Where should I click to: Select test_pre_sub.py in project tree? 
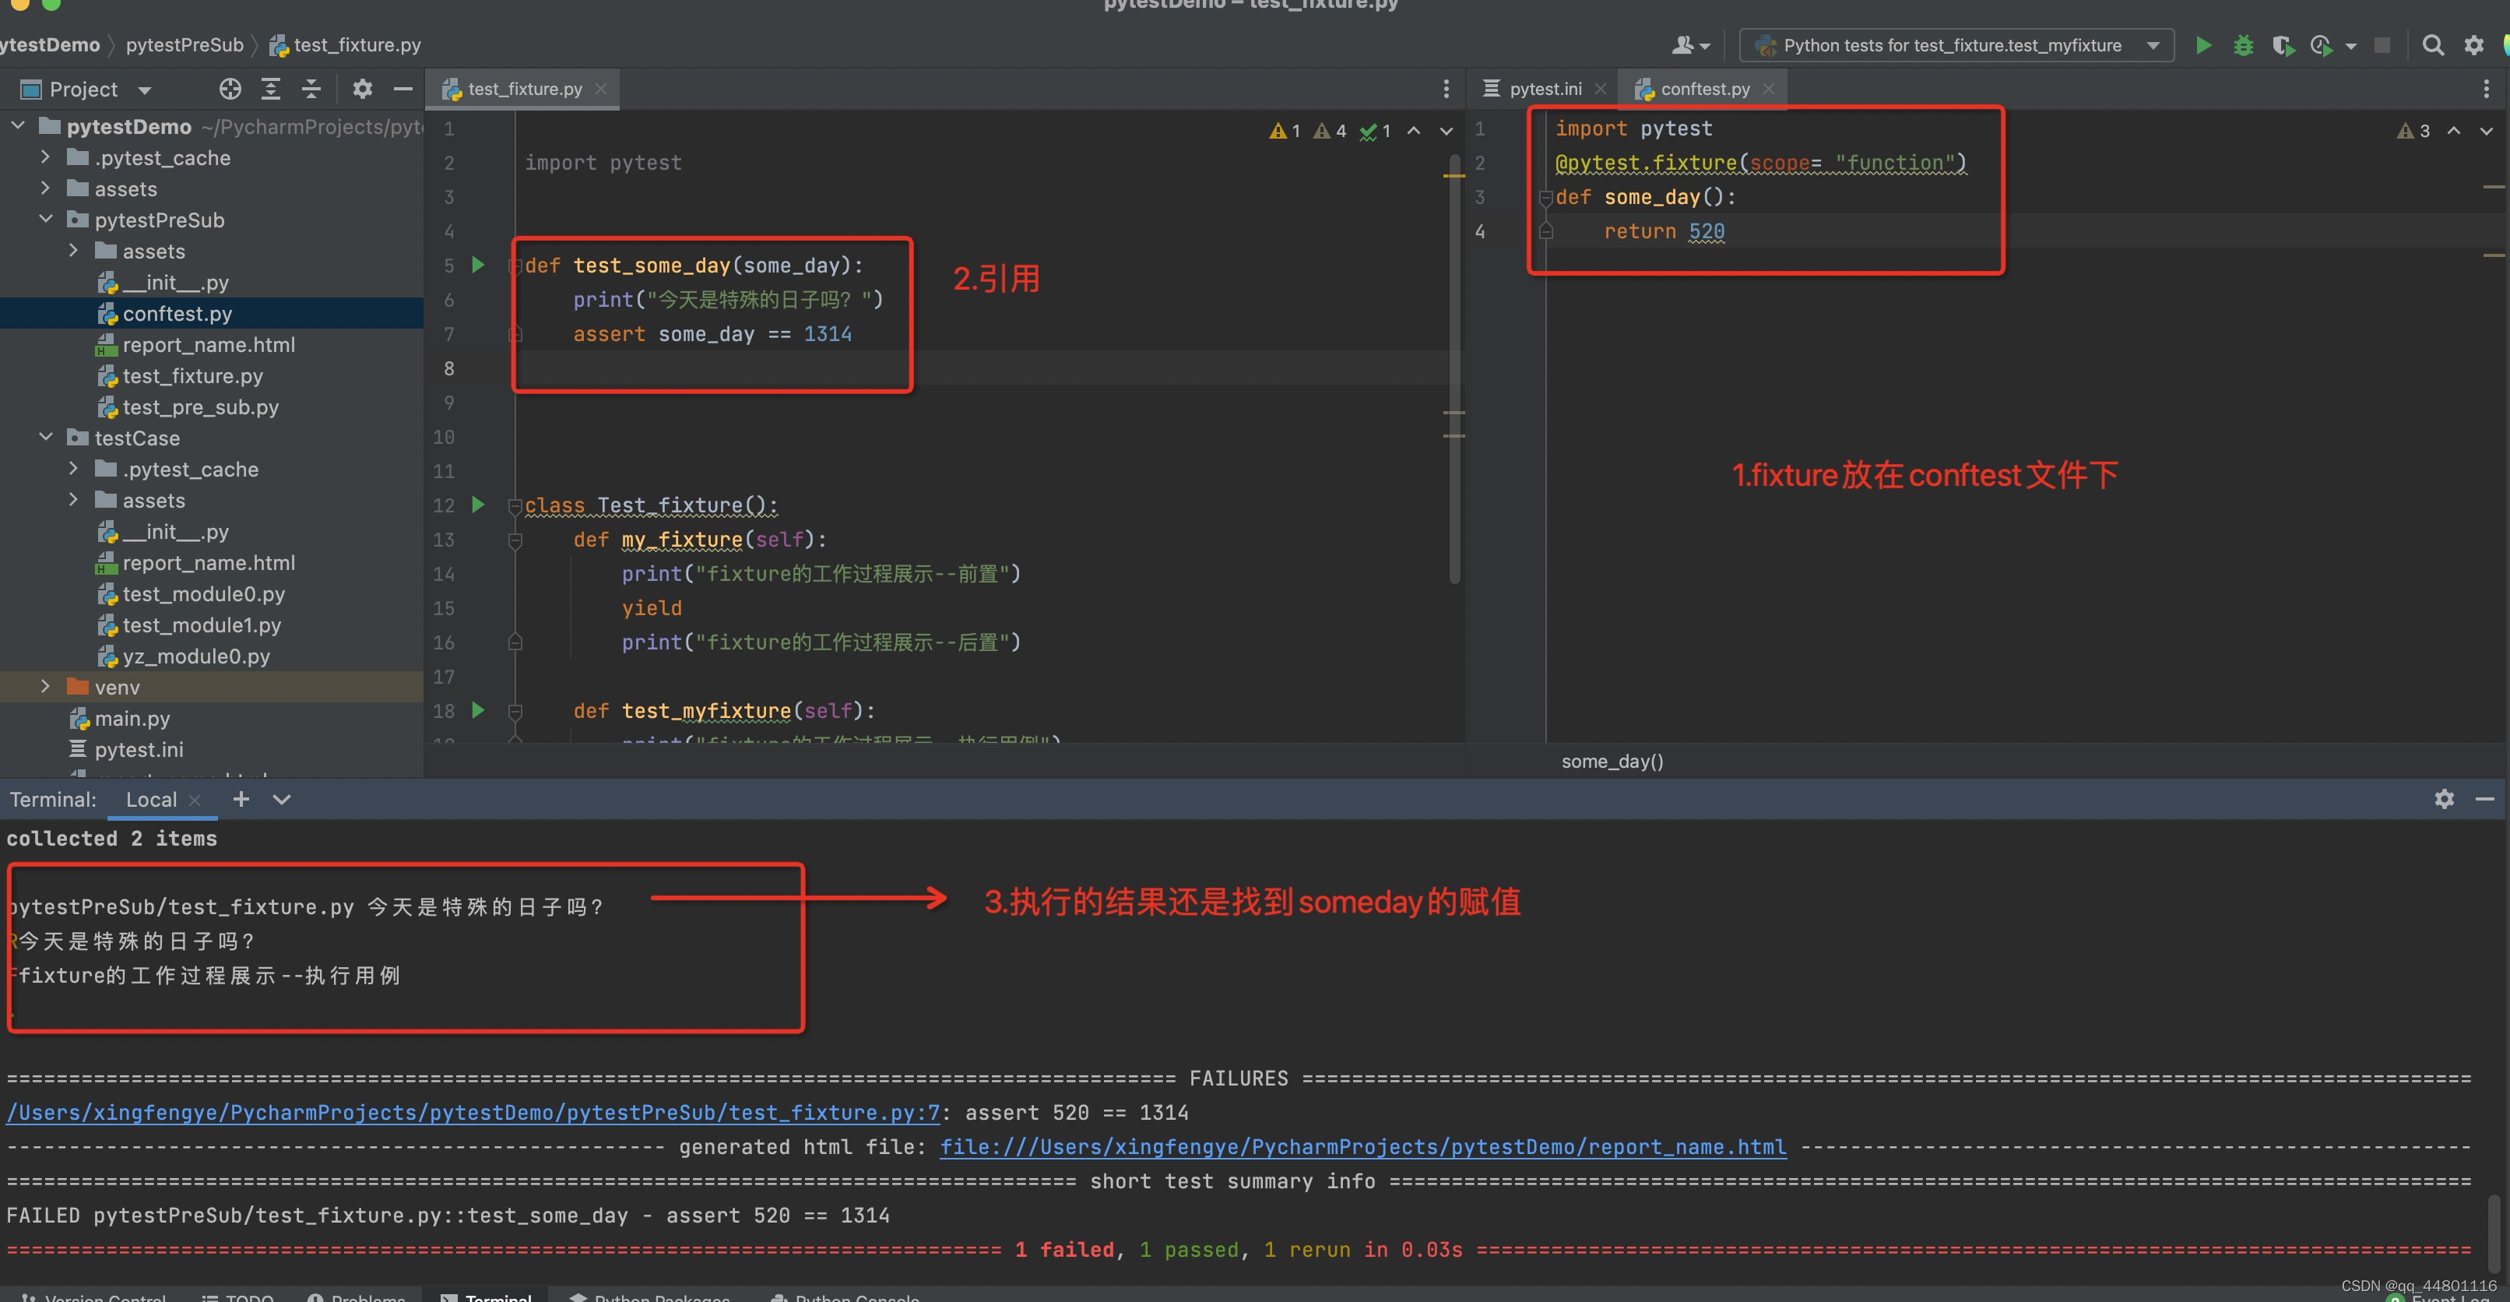coord(200,406)
